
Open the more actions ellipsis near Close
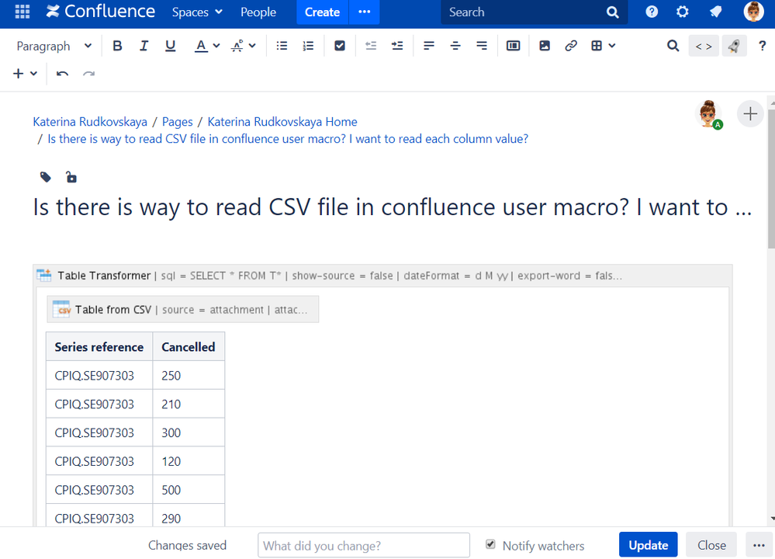coord(759,545)
